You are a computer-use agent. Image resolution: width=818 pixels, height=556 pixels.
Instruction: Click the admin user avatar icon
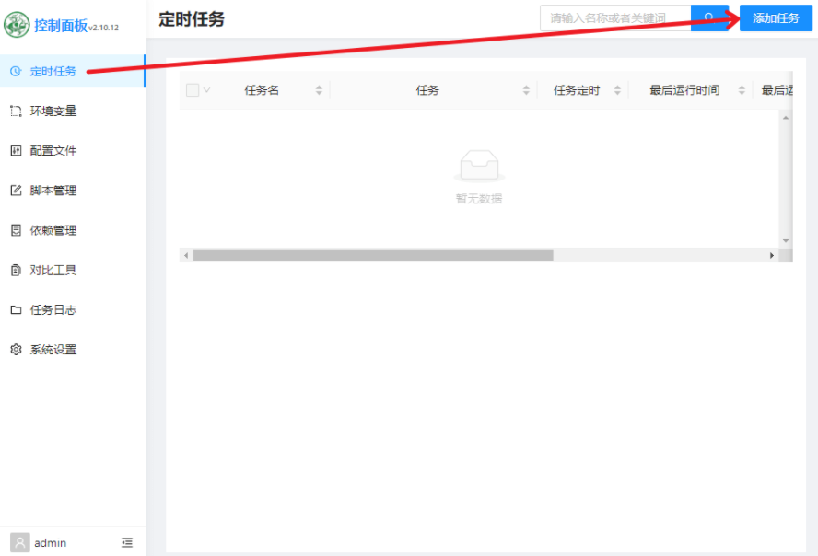20,542
